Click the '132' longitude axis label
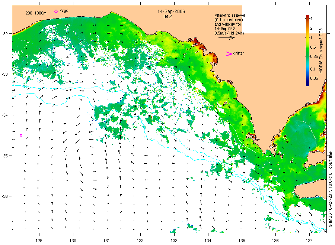Viewport: 335px width, 245px height. 140,241
